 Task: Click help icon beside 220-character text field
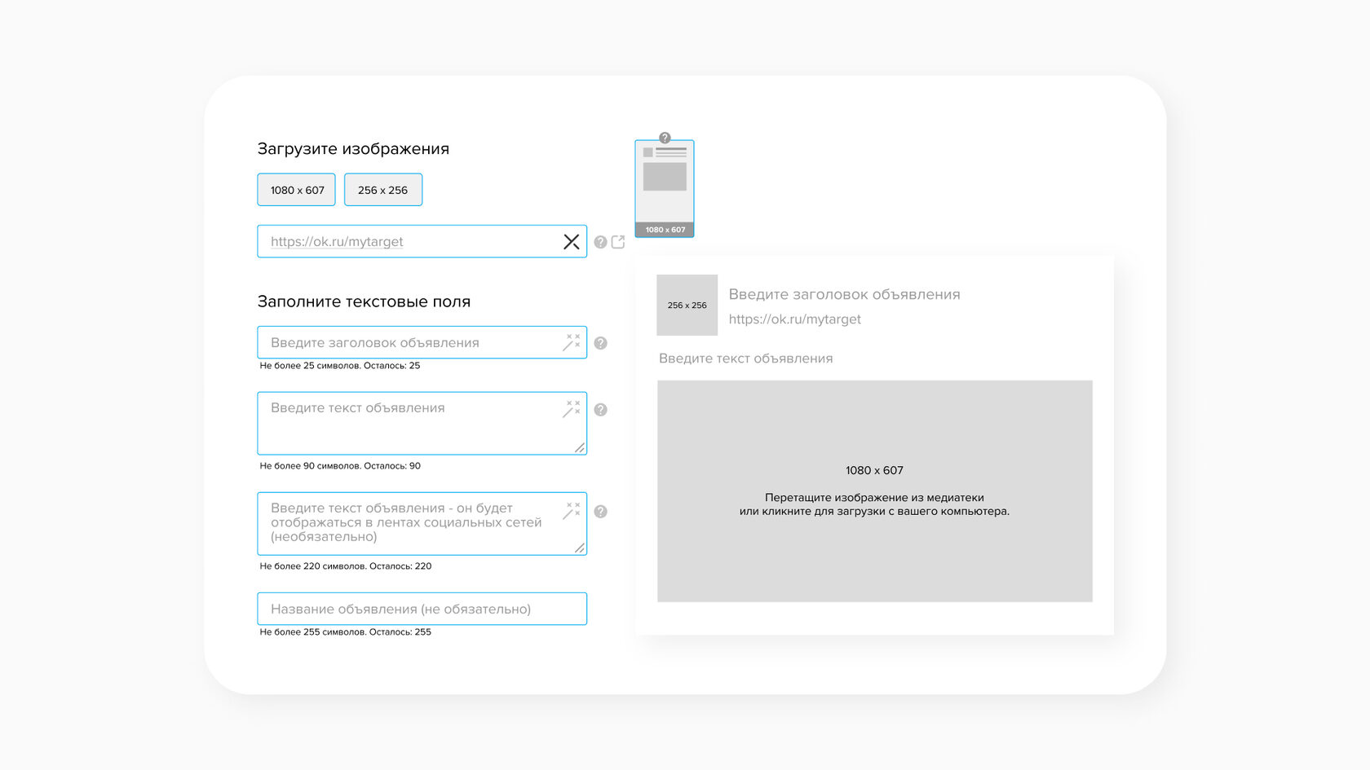tap(600, 512)
